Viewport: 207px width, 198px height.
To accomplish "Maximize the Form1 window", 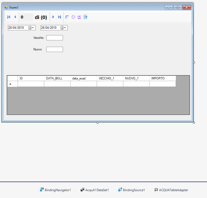I will pyautogui.click(x=178, y=7).
